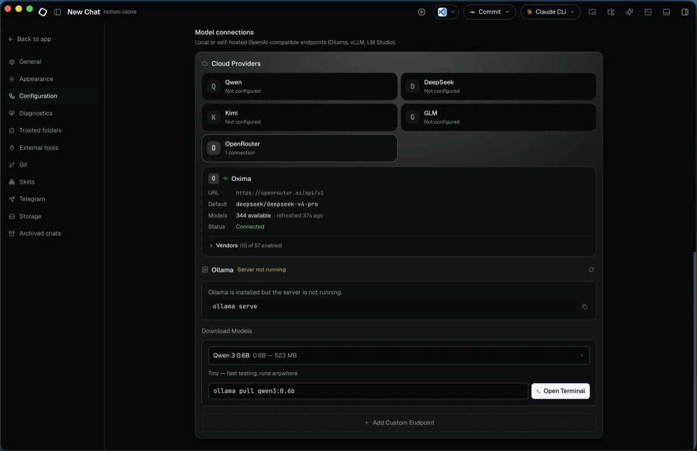This screenshot has width=697, height=451.
Task: Click the Cloud Providers heading cloud icon
Action: (205, 64)
